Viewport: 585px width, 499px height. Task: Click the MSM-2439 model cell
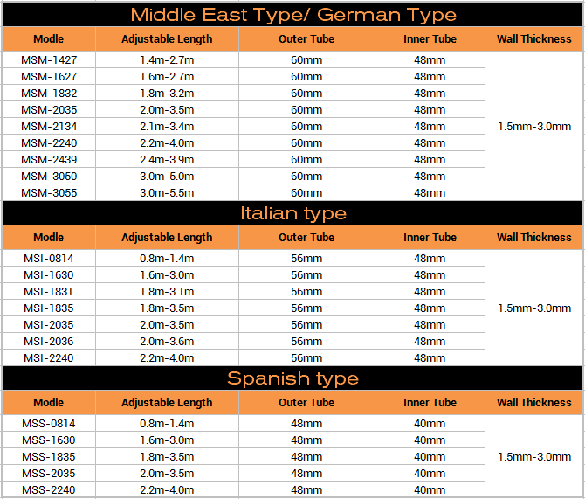pyautogui.click(x=49, y=160)
